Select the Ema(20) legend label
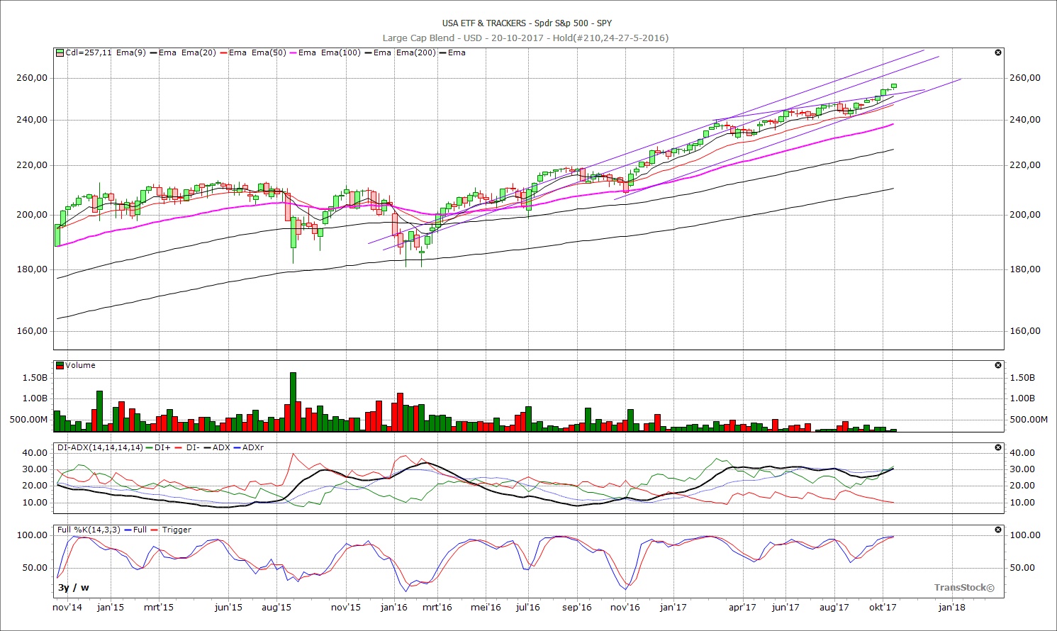Viewport: 1057px width, 631px height. pyautogui.click(x=198, y=52)
